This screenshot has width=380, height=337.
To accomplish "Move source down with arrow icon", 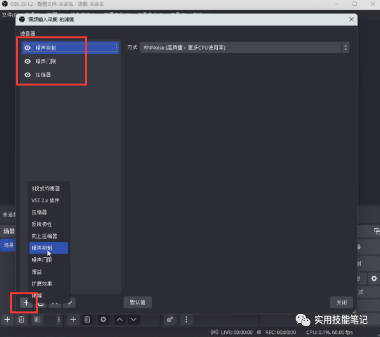I will tap(133, 319).
